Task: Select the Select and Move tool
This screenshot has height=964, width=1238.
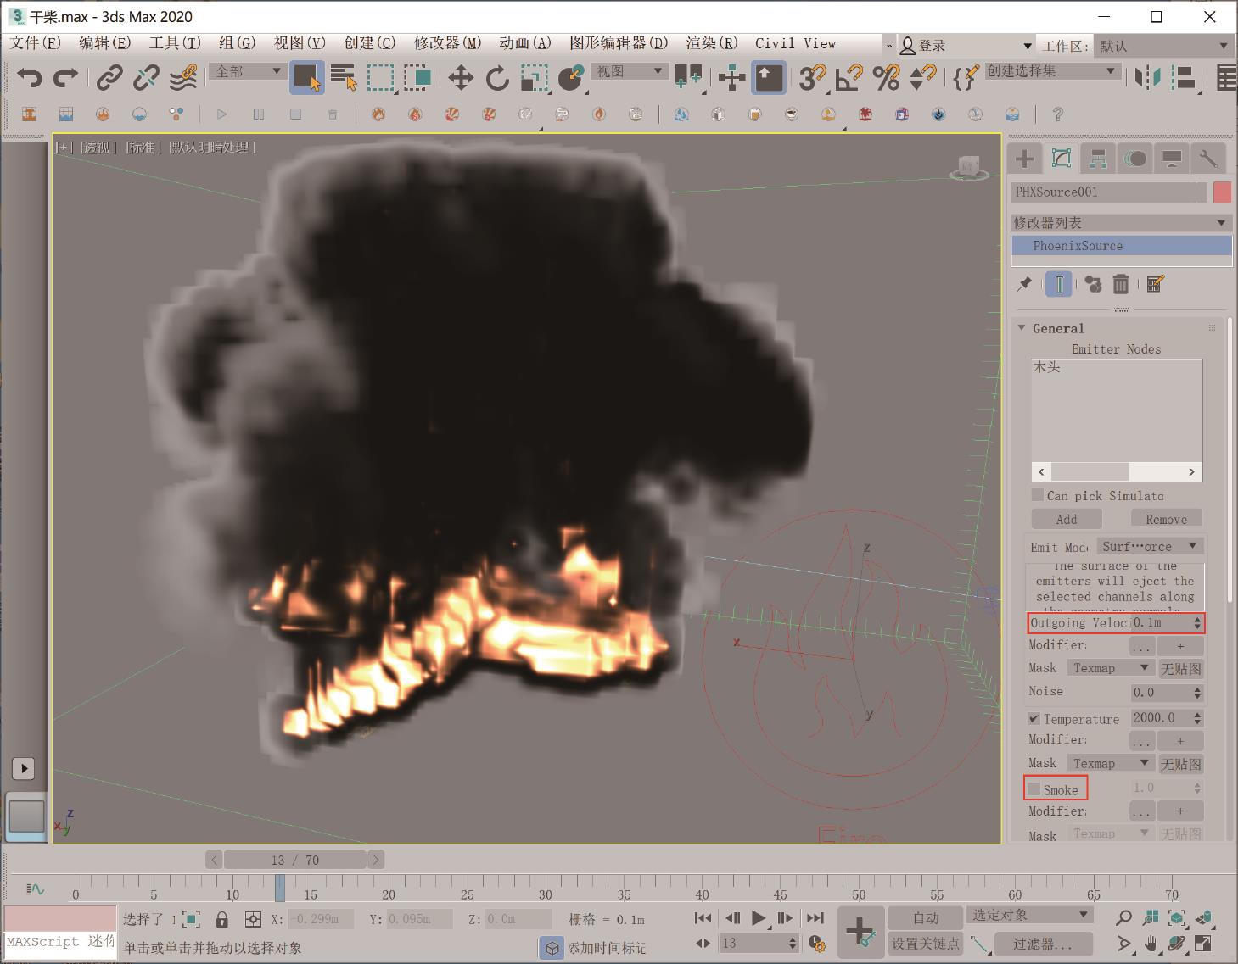Action: (461, 79)
